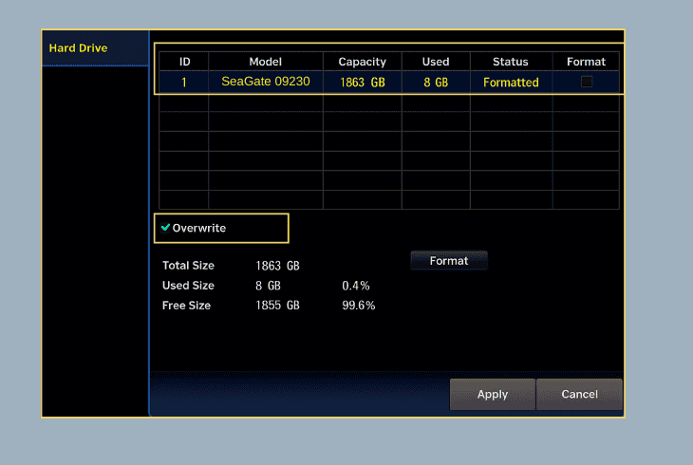Apply the hard drive settings
Screen dimensions: 693x465
click(x=493, y=394)
